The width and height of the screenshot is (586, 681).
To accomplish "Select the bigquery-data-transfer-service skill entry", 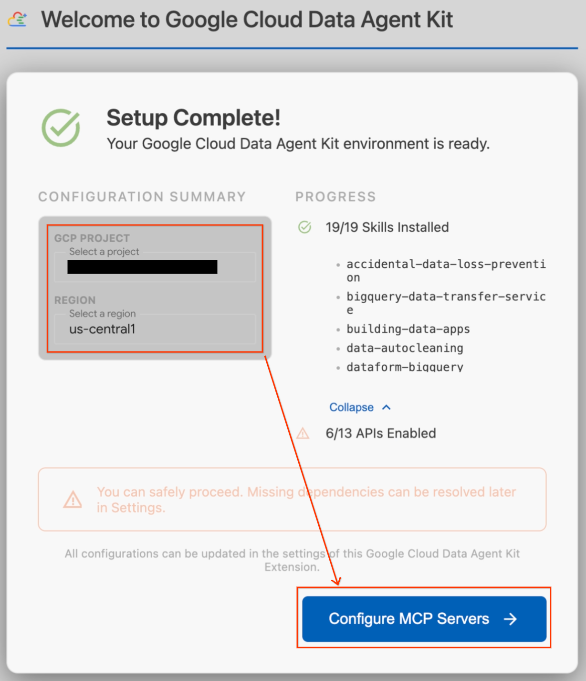I will coord(446,303).
